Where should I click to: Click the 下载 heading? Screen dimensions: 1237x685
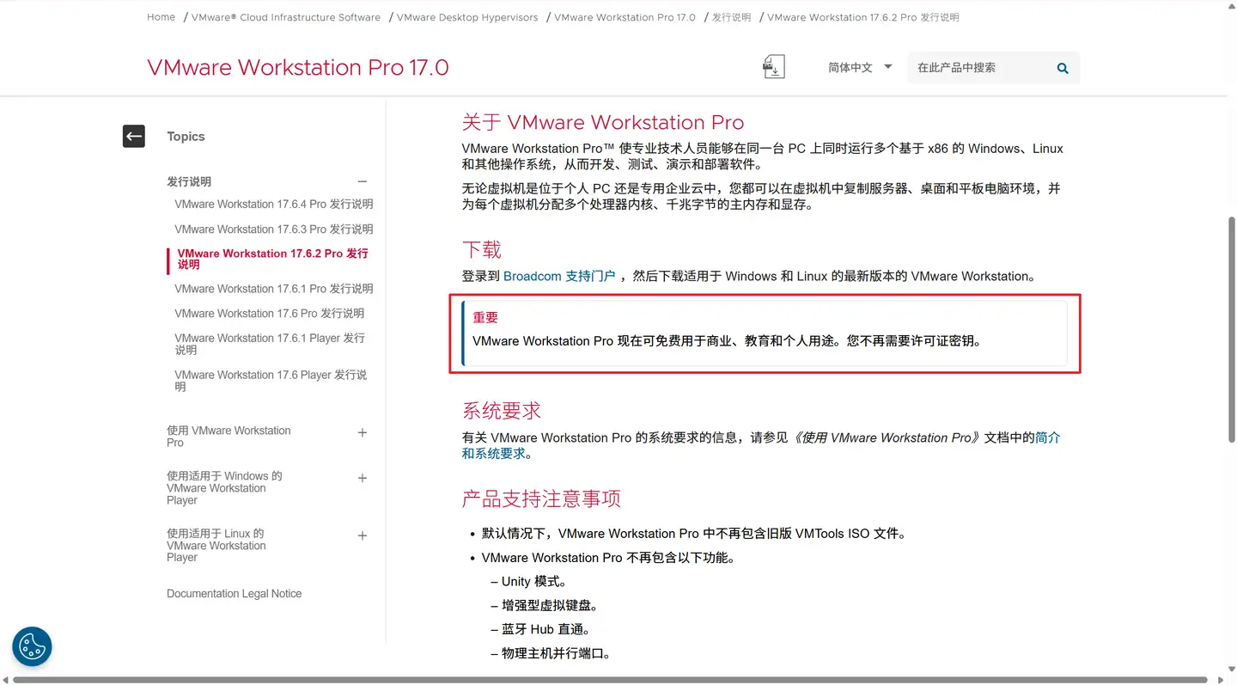pos(482,250)
